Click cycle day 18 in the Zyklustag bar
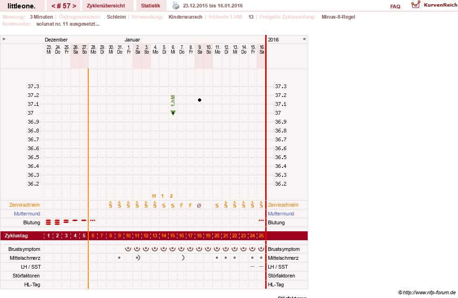The height and width of the screenshot is (298, 458). (199, 236)
